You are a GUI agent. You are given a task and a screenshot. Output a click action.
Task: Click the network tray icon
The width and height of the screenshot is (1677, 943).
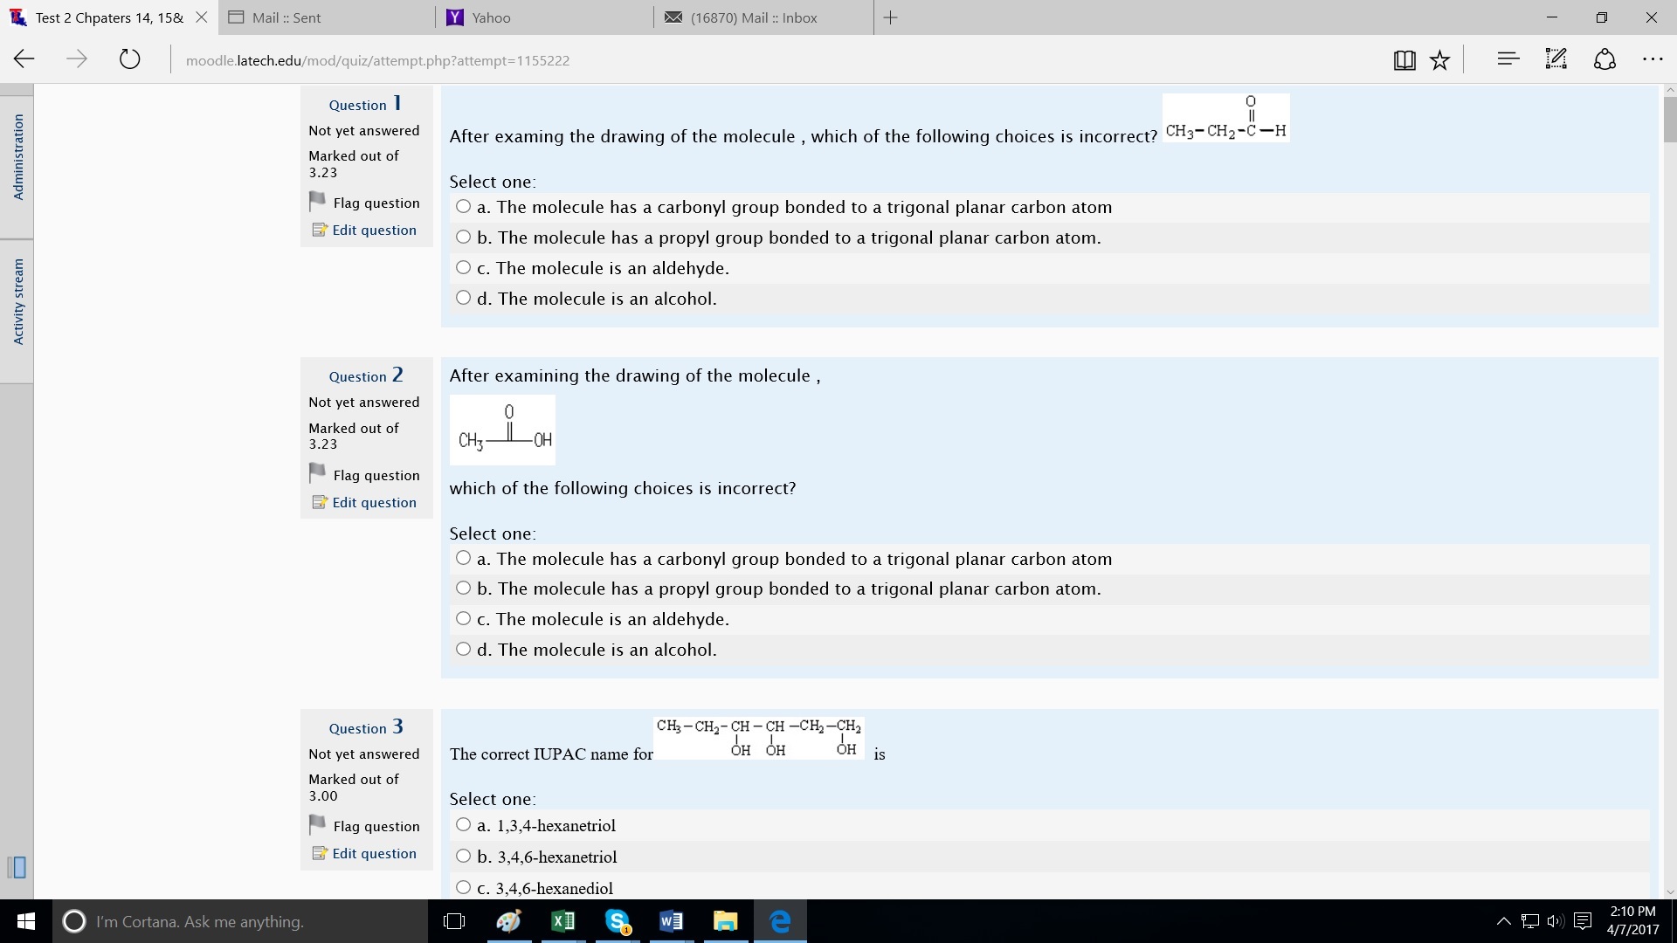[x=1530, y=921]
